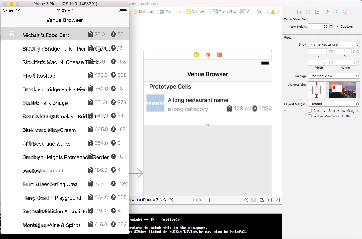Open the File inspector tab
This screenshot has width=362, height=239.
[x=299, y=12]
